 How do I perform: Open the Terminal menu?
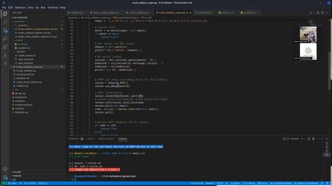[x=52, y=7]
